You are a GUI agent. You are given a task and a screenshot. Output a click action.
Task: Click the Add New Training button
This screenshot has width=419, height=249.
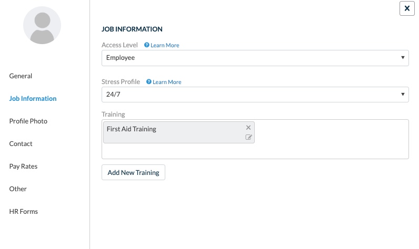[x=133, y=172]
